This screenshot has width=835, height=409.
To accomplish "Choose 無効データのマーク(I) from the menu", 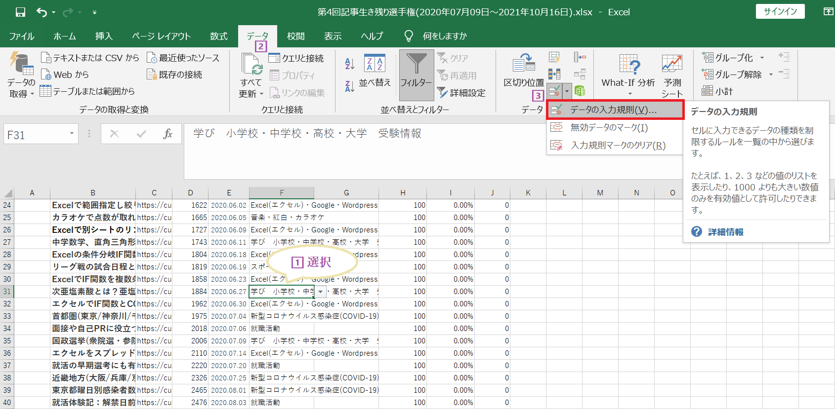I will 609,128.
